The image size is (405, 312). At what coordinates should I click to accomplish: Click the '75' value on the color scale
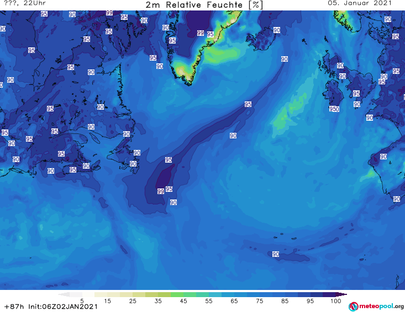click(260, 301)
